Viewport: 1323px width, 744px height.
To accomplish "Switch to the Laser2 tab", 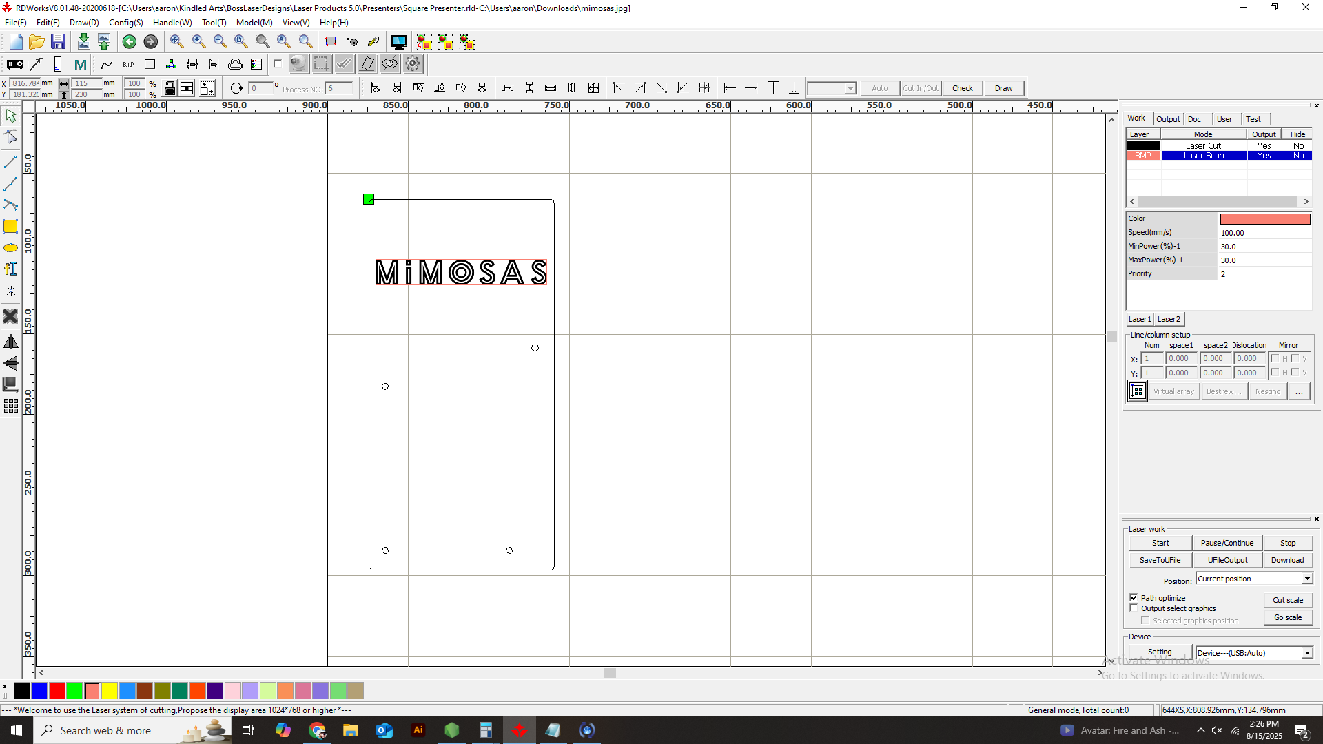I will (1169, 319).
